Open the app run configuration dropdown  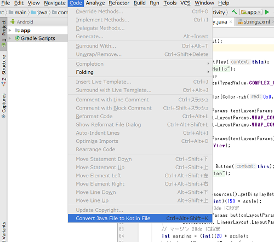[x=251, y=13]
